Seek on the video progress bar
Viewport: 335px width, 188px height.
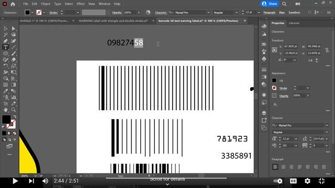coord(166,178)
